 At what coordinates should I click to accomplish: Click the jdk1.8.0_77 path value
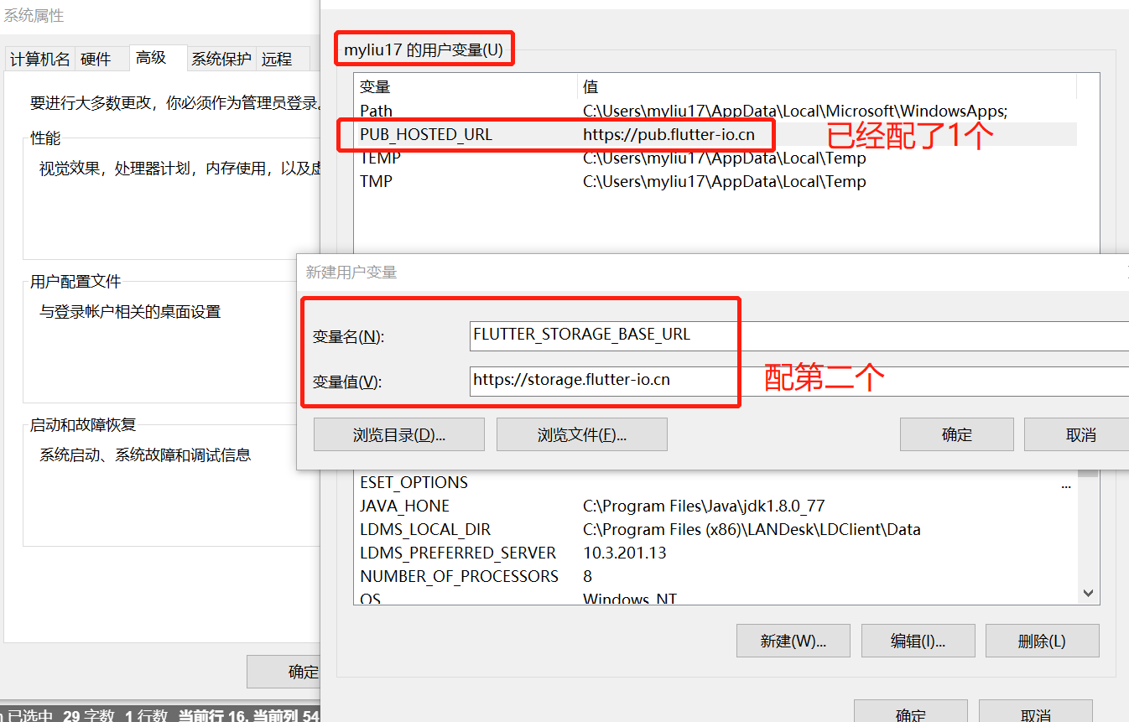[x=704, y=506]
